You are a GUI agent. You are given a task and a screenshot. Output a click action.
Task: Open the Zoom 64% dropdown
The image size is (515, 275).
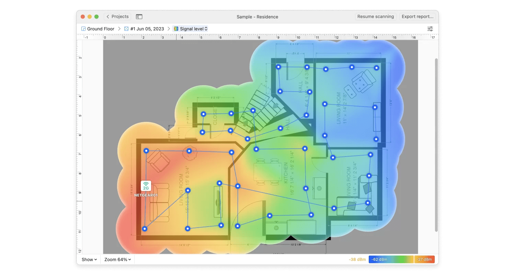[117, 259]
